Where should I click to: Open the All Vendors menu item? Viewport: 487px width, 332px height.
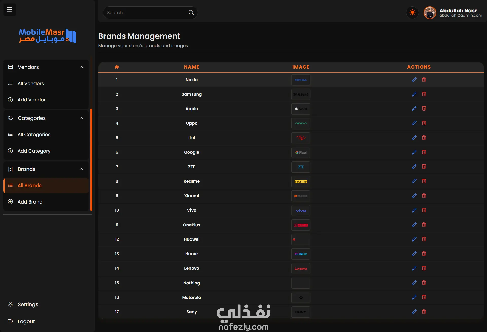click(31, 83)
